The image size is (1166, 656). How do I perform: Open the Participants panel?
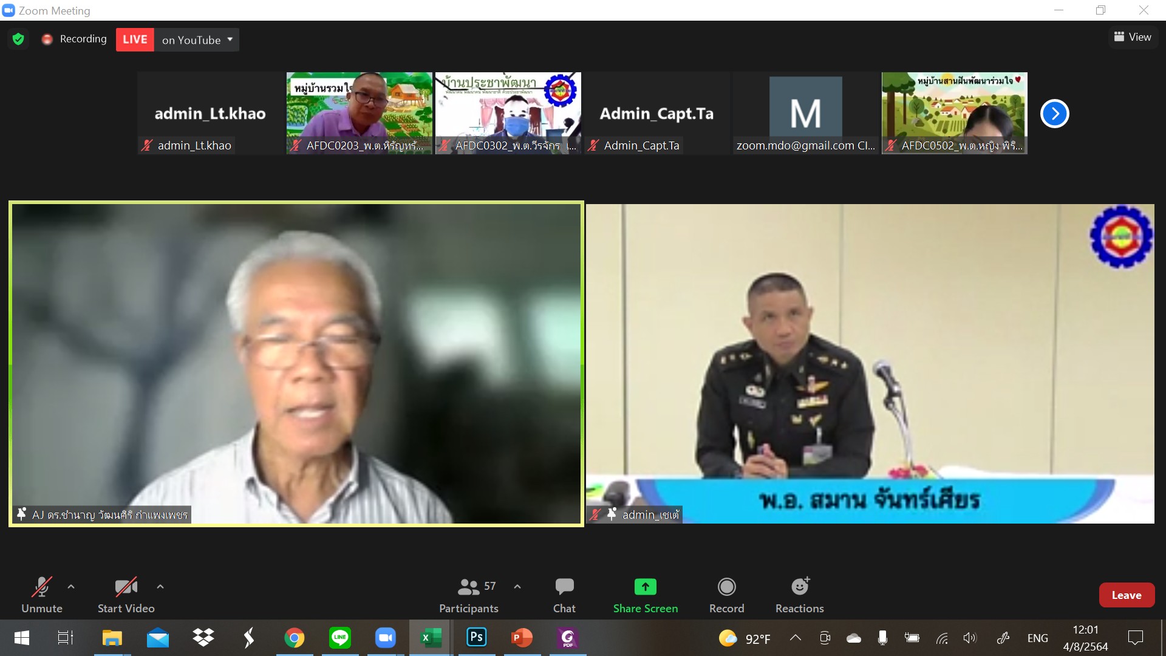469,595
